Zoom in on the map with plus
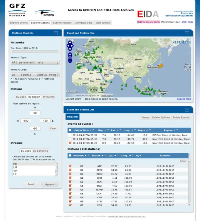The width and height of the screenshot is (200, 221). 70,54
